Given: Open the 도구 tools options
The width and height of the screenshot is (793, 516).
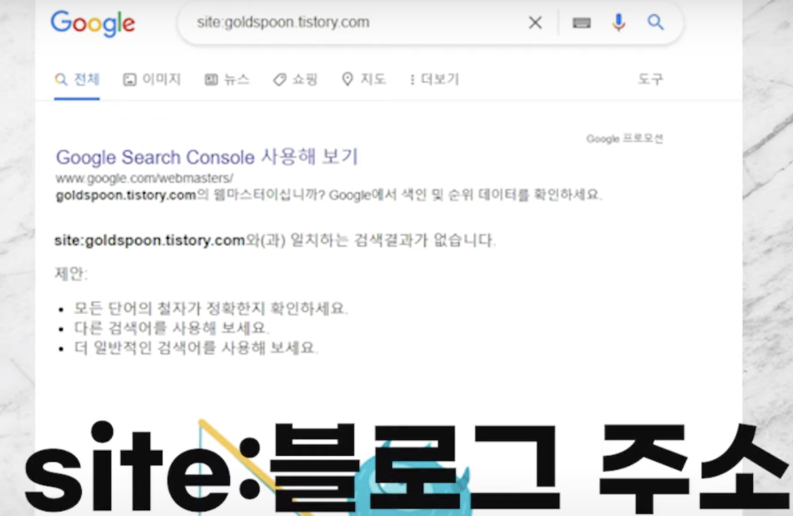Looking at the screenshot, I should click(650, 79).
